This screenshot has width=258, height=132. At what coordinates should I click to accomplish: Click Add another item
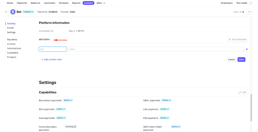pyautogui.click(x=52, y=60)
